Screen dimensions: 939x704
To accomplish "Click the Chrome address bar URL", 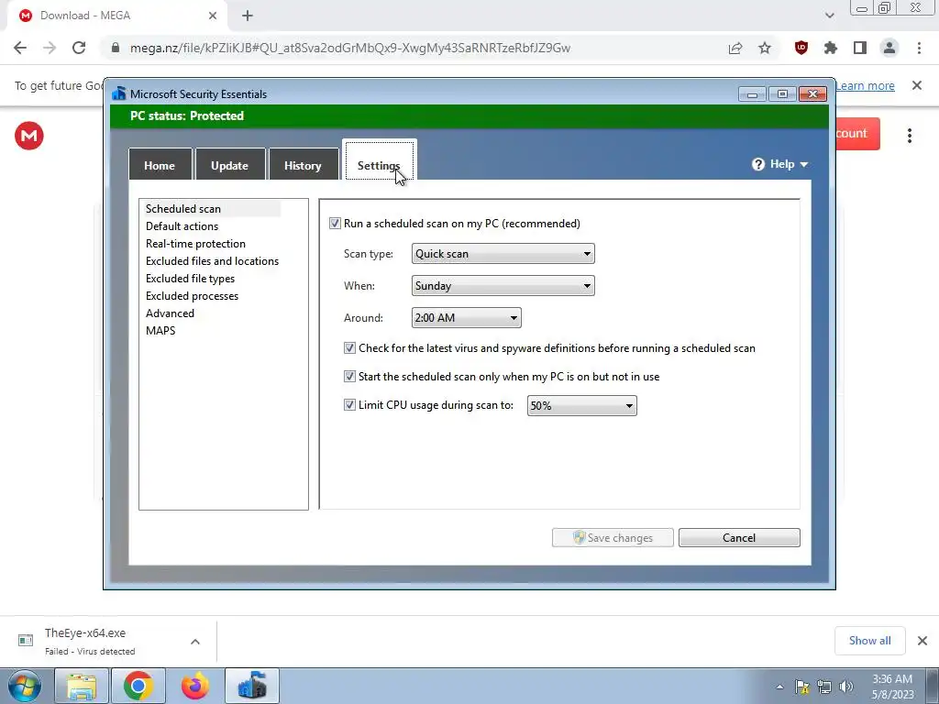I will (x=349, y=48).
